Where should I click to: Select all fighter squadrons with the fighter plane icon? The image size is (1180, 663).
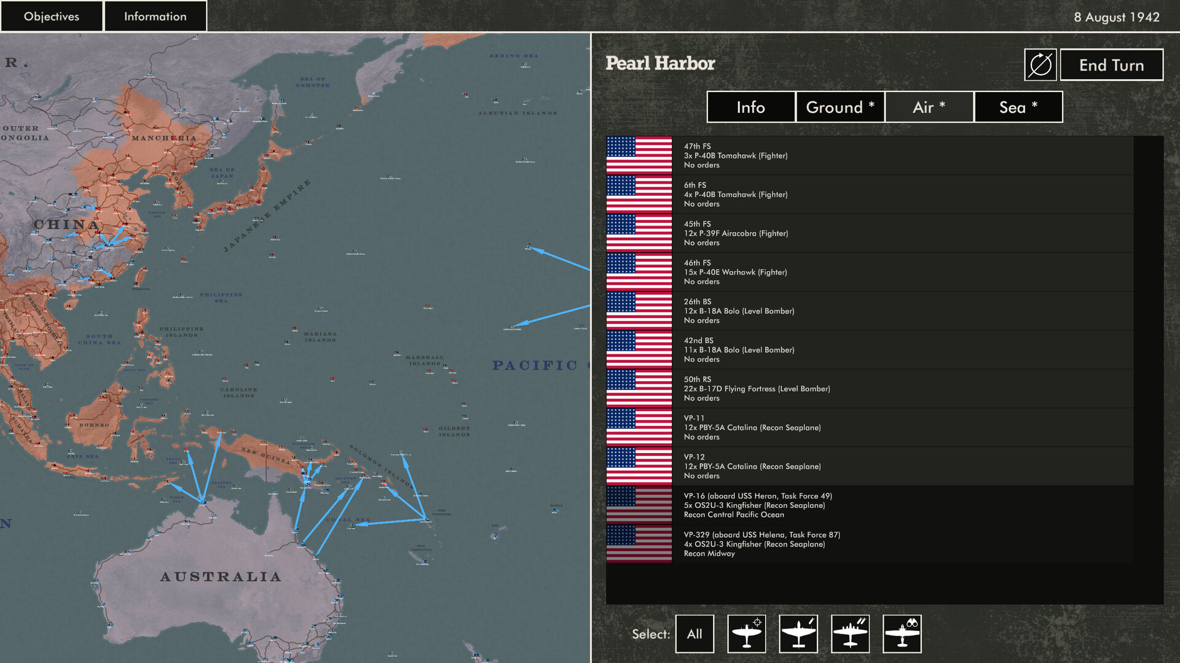[746, 634]
